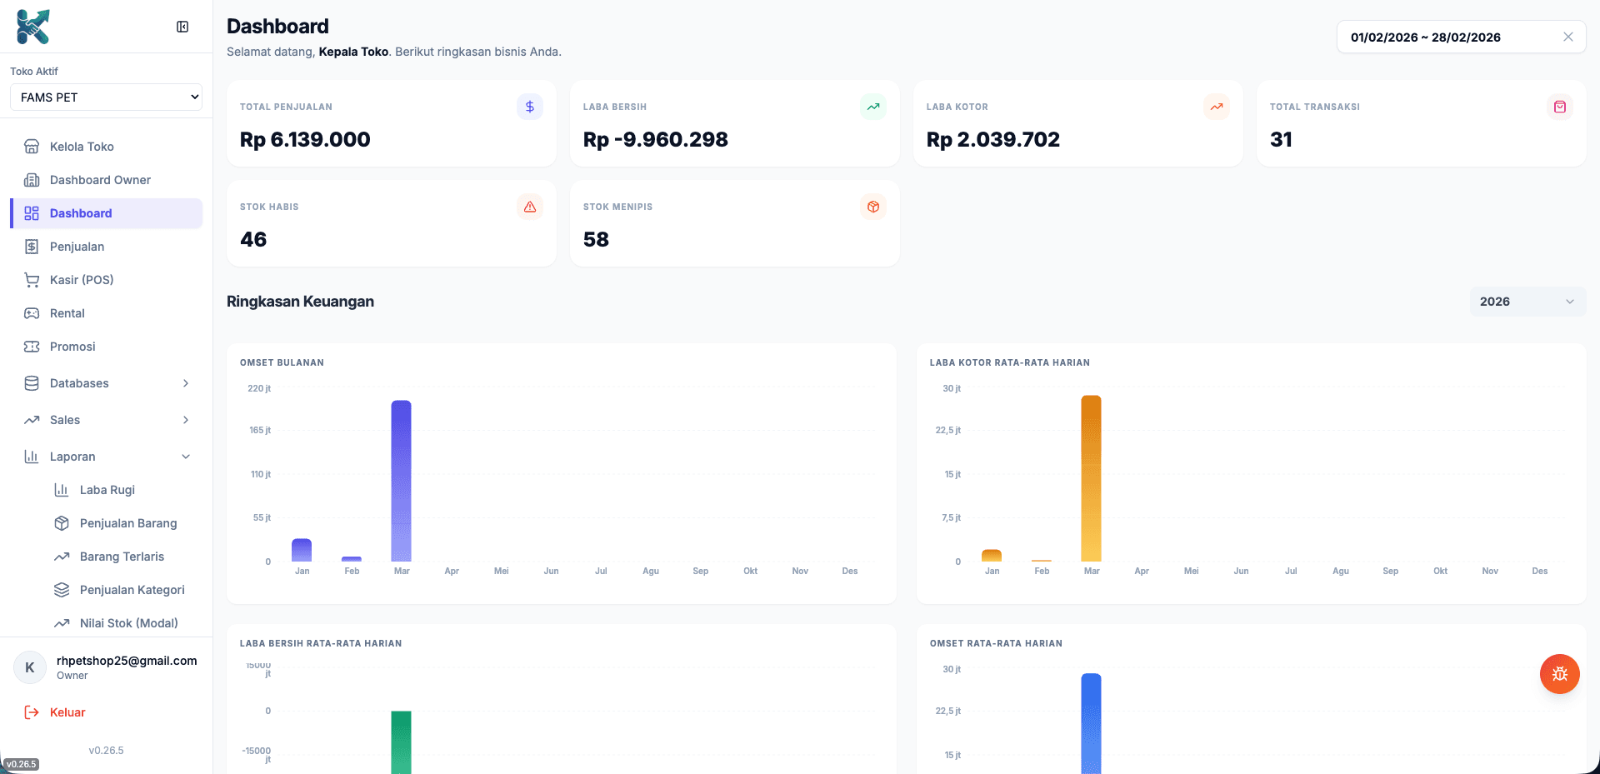Image resolution: width=1600 pixels, height=774 pixels.
Task: Click the user avatar with letter K
Action: 30,667
